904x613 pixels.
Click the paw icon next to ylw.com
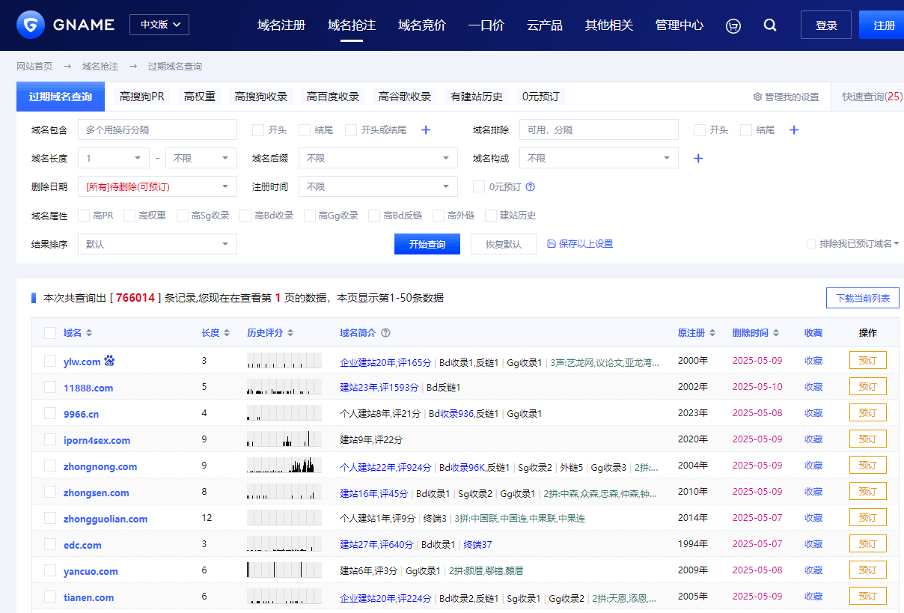pyautogui.click(x=110, y=361)
